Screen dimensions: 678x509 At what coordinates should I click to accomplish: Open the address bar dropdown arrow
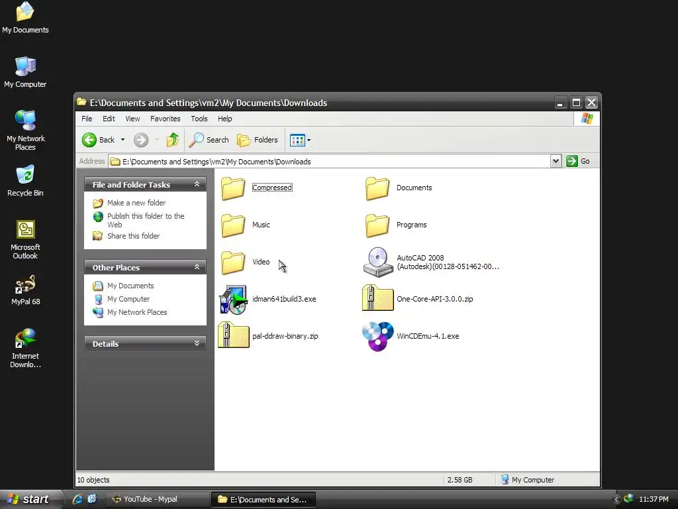(556, 162)
